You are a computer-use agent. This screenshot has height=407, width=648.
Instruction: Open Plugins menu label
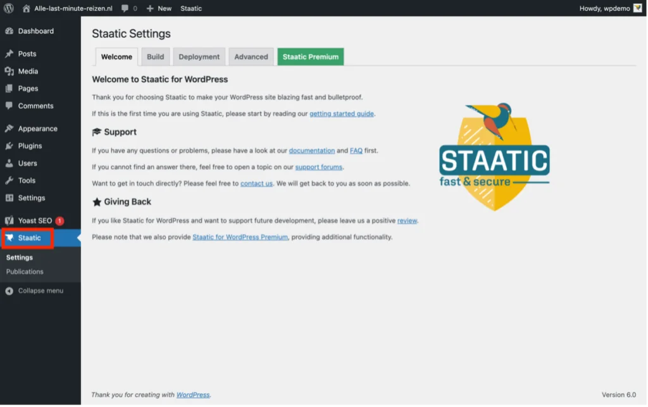click(x=30, y=146)
